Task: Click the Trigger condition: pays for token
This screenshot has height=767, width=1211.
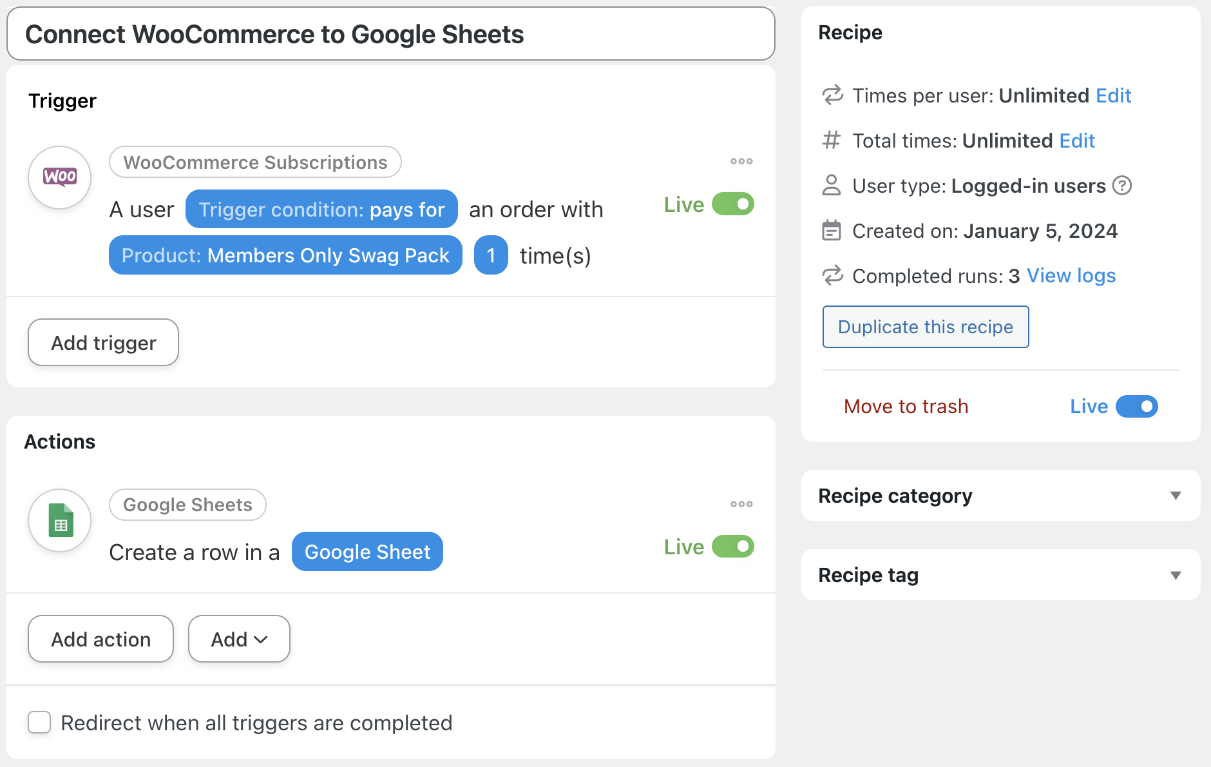Action: (x=321, y=209)
